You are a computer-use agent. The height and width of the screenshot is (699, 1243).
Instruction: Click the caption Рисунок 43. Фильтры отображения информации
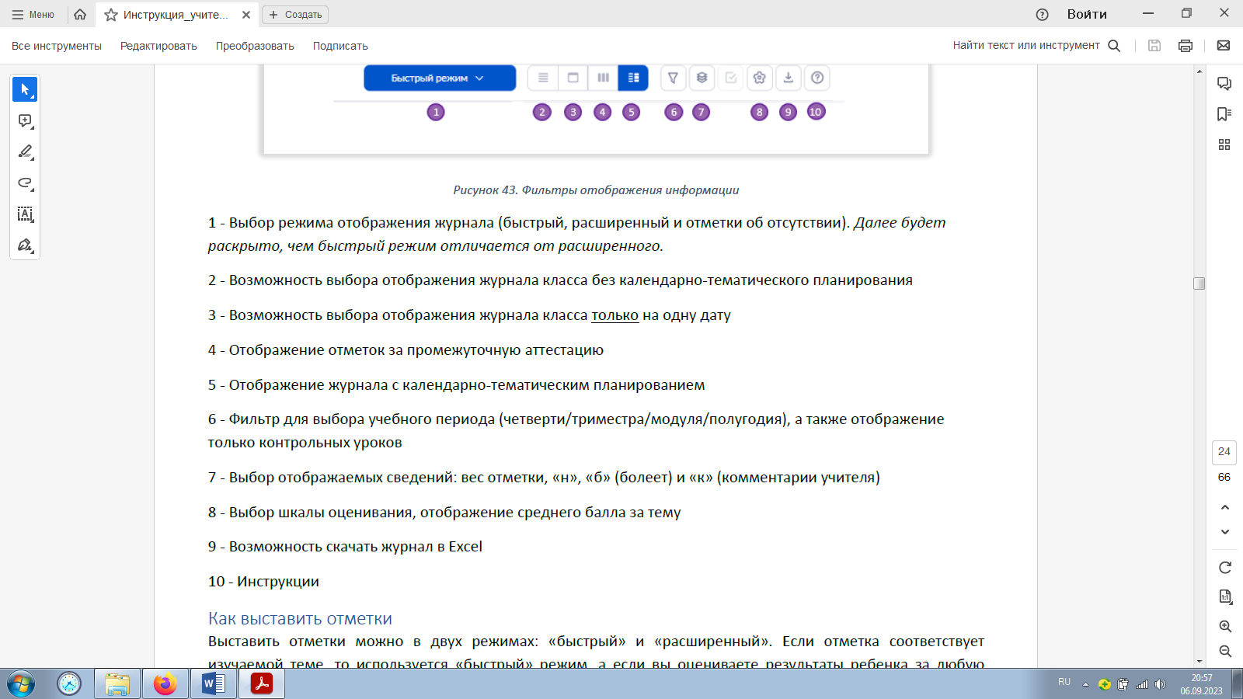tap(596, 190)
